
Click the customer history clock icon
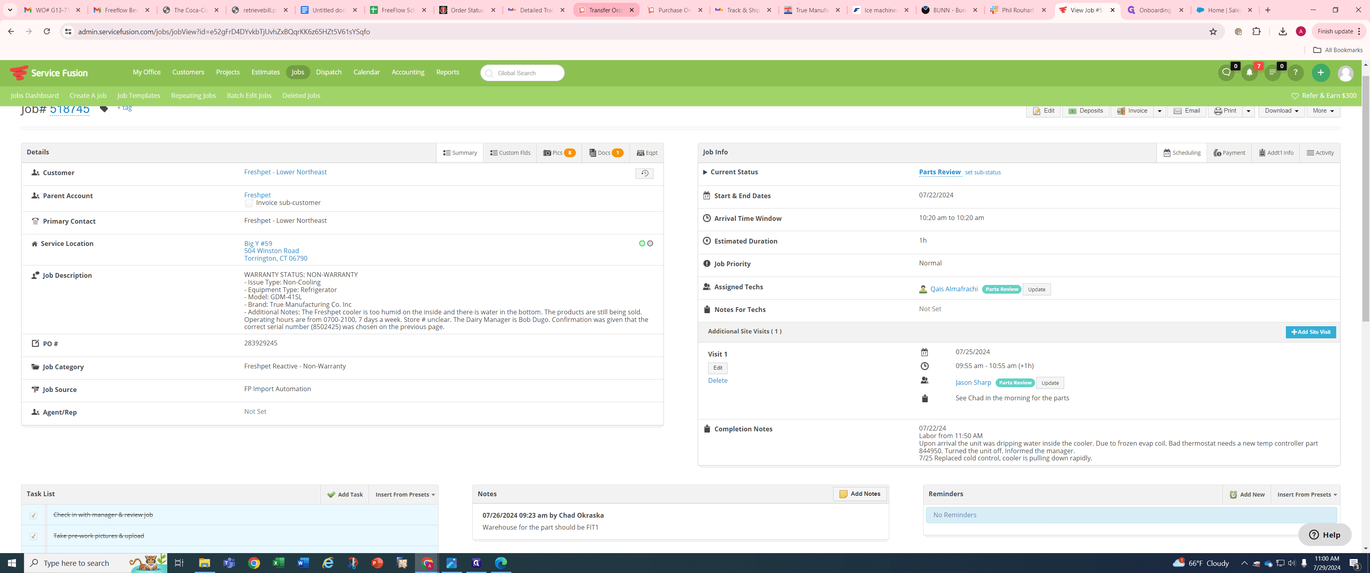[644, 173]
